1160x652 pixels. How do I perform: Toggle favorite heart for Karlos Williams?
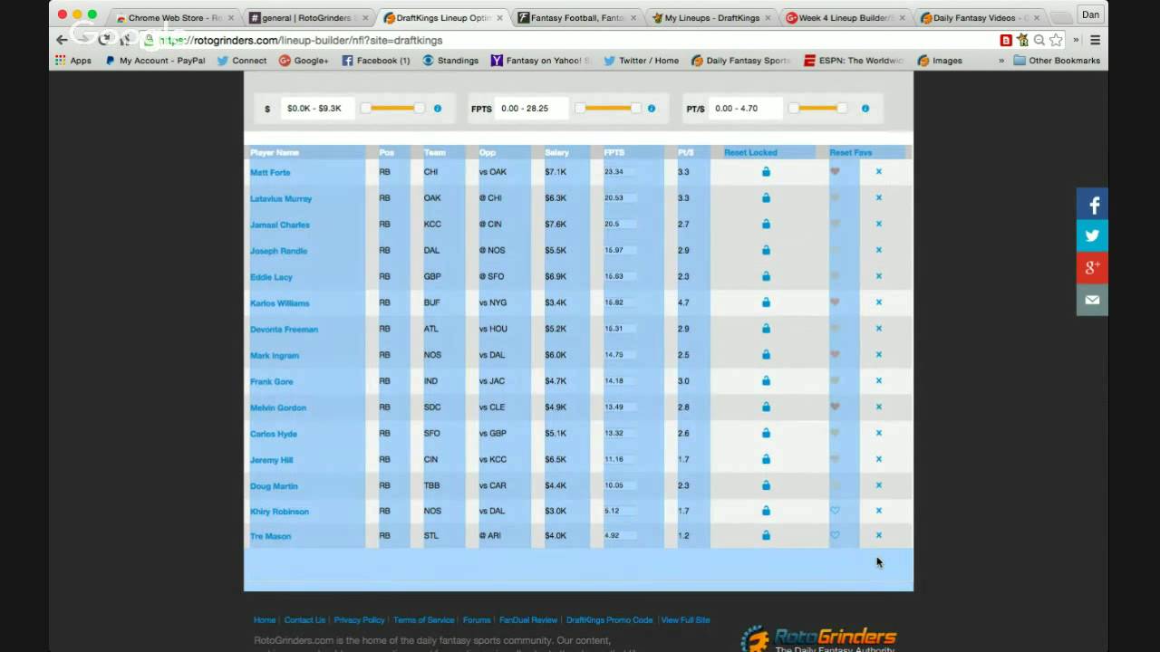pyautogui.click(x=835, y=302)
